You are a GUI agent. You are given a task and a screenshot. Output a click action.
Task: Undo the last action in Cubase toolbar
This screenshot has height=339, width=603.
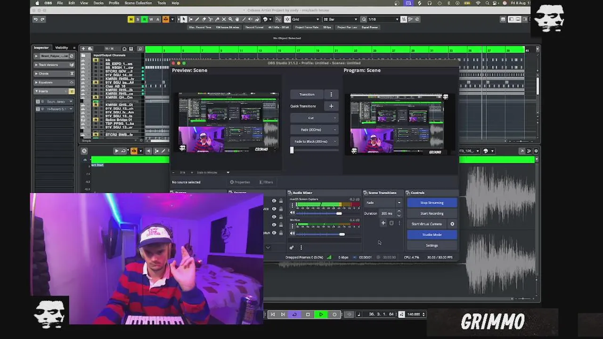[x=35, y=19]
